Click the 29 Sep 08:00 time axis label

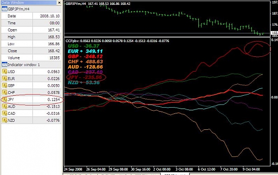[118, 169]
